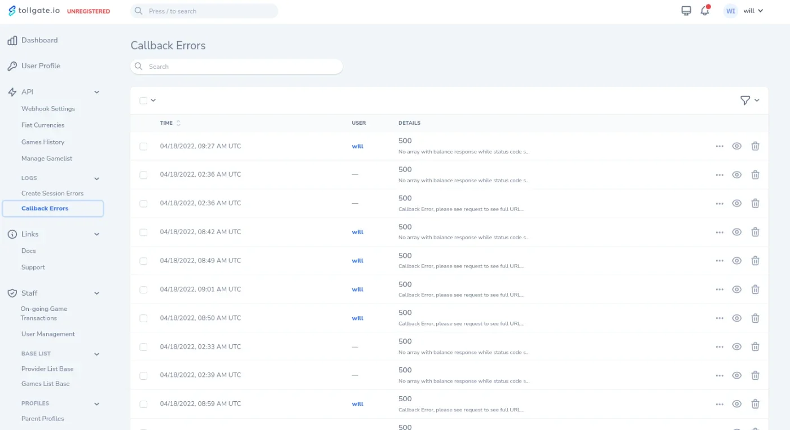Open Fiat Currencies page
Image resolution: width=790 pixels, height=430 pixels.
click(x=43, y=125)
